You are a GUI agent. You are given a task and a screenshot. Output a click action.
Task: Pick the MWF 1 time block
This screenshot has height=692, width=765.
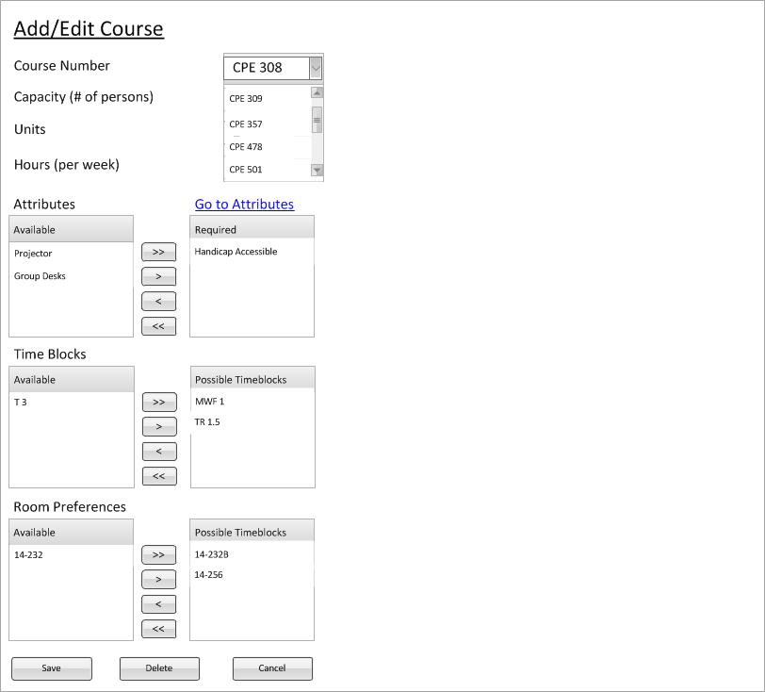point(209,402)
